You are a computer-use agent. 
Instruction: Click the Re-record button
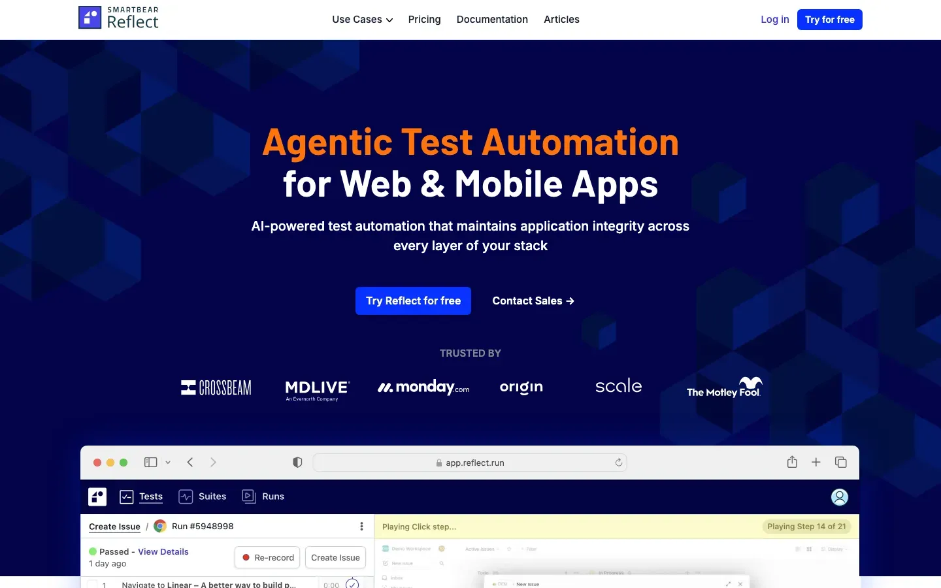click(267, 557)
